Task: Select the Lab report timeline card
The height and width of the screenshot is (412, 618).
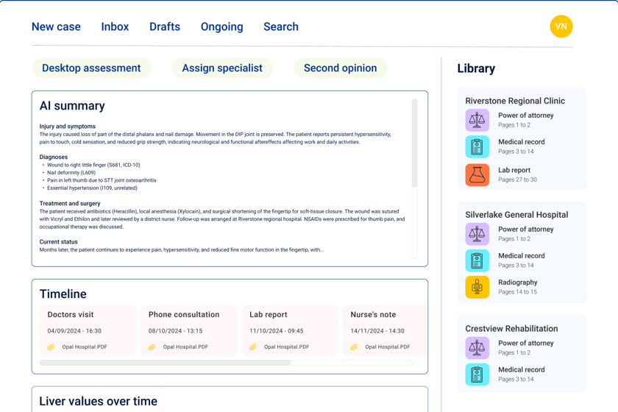Action: click(290, 330)
